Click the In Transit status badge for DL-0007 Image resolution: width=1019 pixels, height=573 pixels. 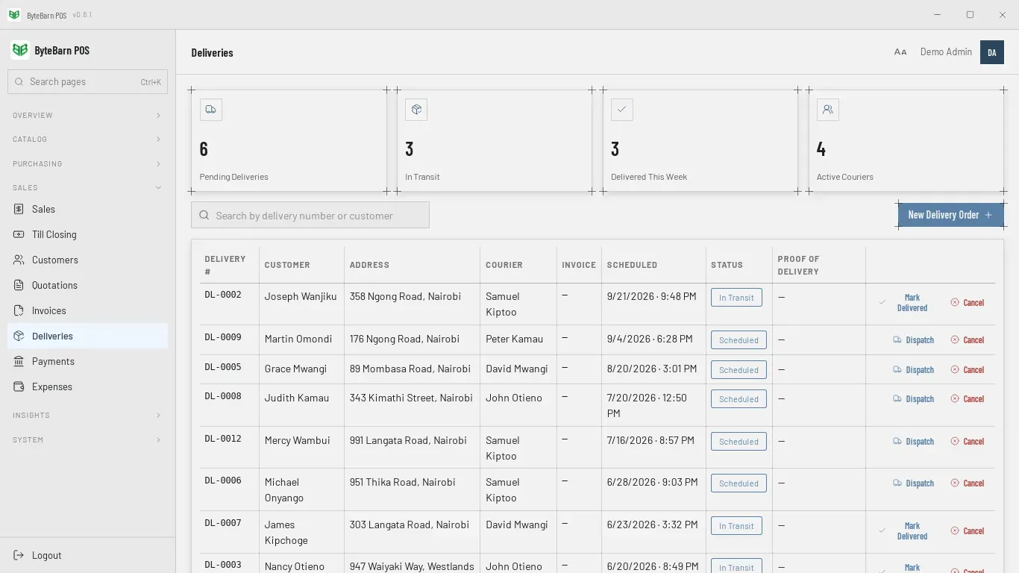tap(736, 526)
